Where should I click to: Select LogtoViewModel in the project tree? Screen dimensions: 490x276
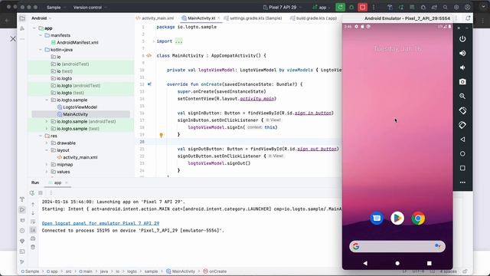pos(80,107)
